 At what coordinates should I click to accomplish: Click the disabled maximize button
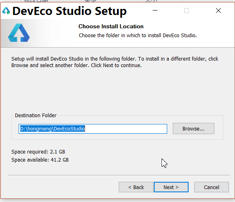pyautogui.click(x=187, y=11)
